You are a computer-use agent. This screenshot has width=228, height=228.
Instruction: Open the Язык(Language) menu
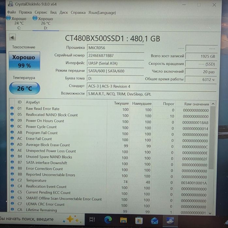(102, 13)
